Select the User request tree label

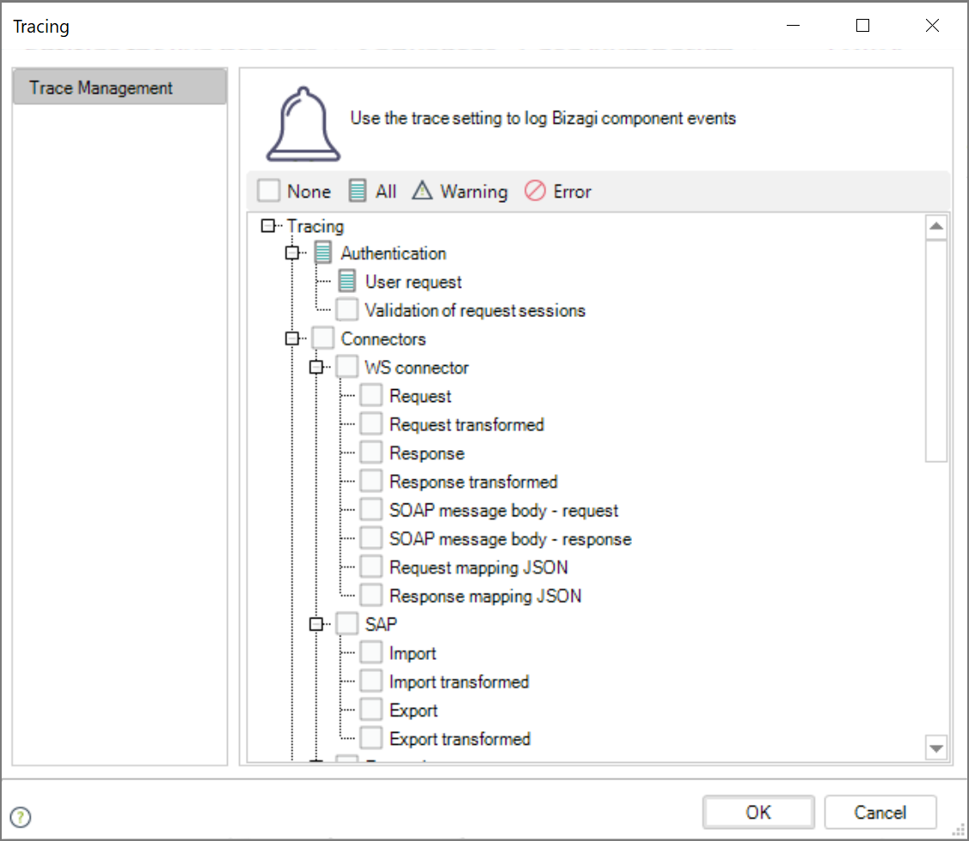(x=414, y=282)
